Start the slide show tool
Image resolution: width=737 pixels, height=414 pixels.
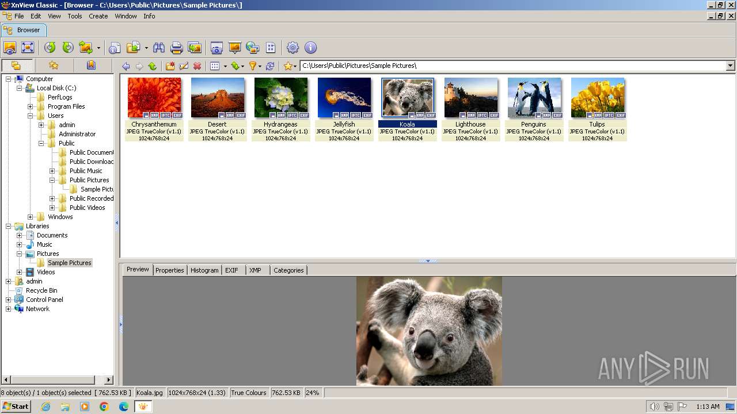click(x=234, y=48)
